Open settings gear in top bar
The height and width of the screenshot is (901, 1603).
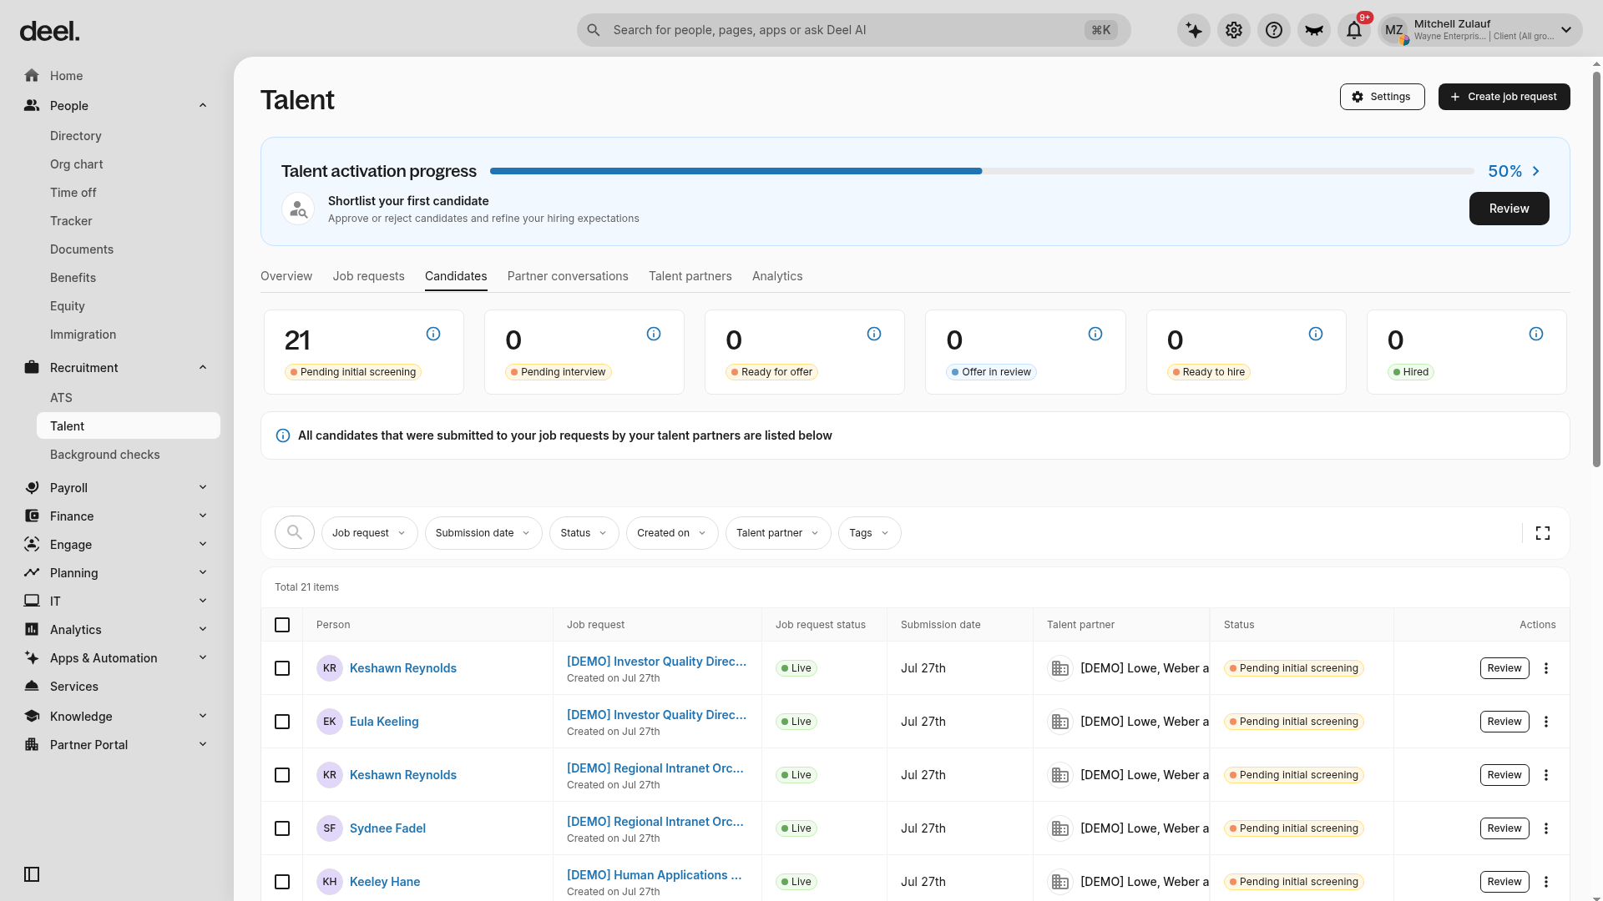pos(1234,30)
